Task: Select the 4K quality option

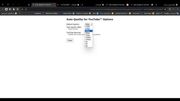Action: pos(89,42)
